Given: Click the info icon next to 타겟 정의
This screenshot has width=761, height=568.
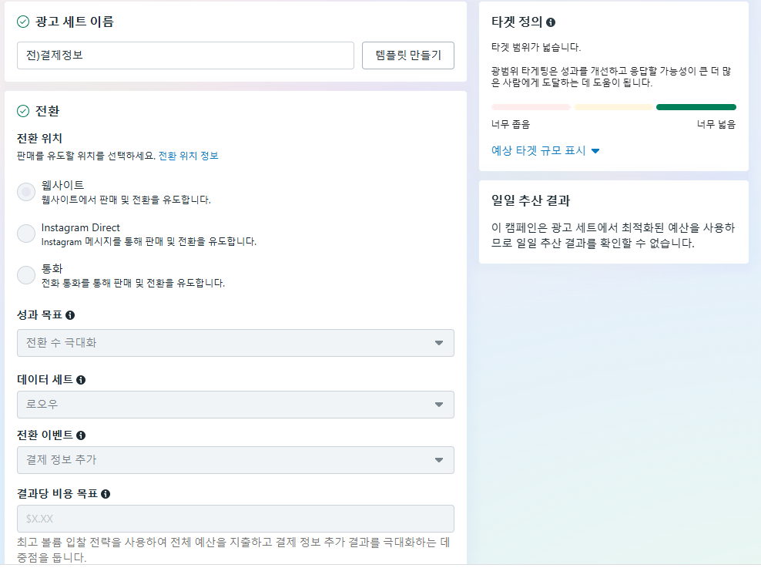Looking at the screenshot, I should 551,22.
